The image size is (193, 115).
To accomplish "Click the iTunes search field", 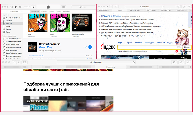I will 83,7.
